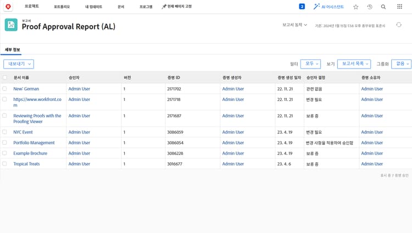Click approver Admin User in NYC Event row
Viewport: 412px width, 233px height.
tap(79, 132)
